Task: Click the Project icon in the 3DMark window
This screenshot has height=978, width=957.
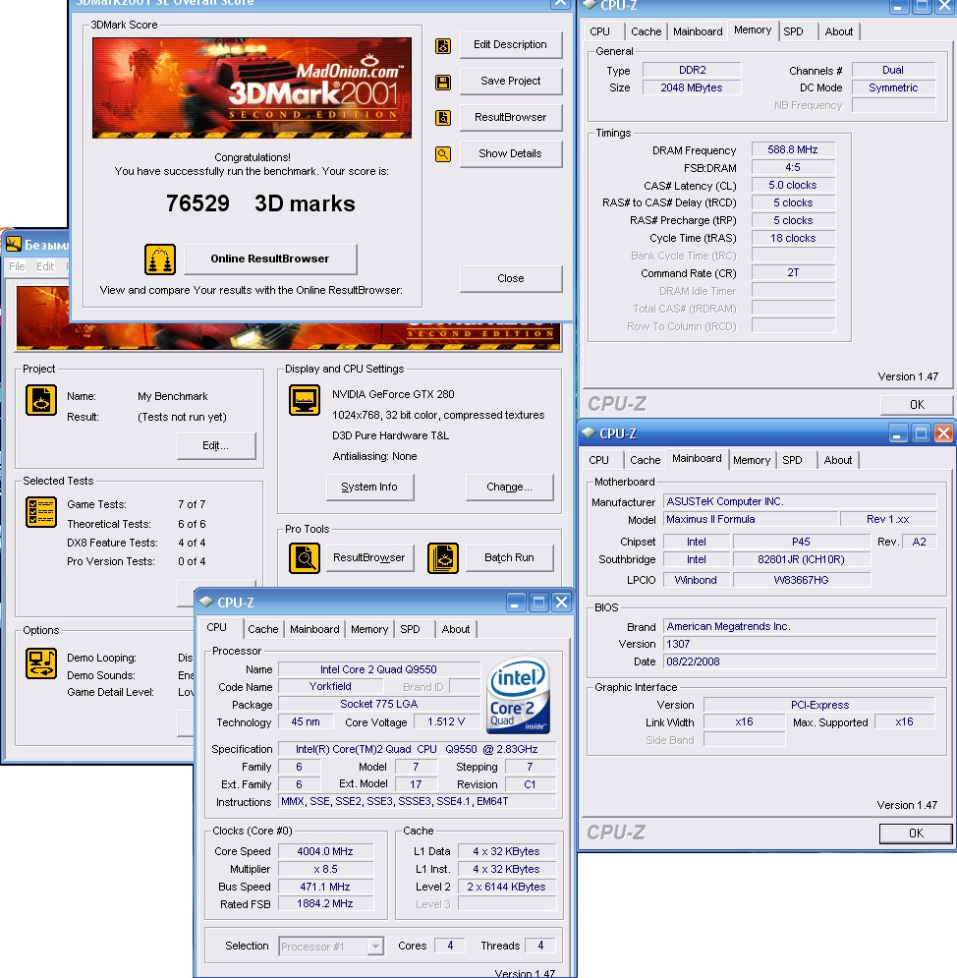Action: [x=41, y=400]
